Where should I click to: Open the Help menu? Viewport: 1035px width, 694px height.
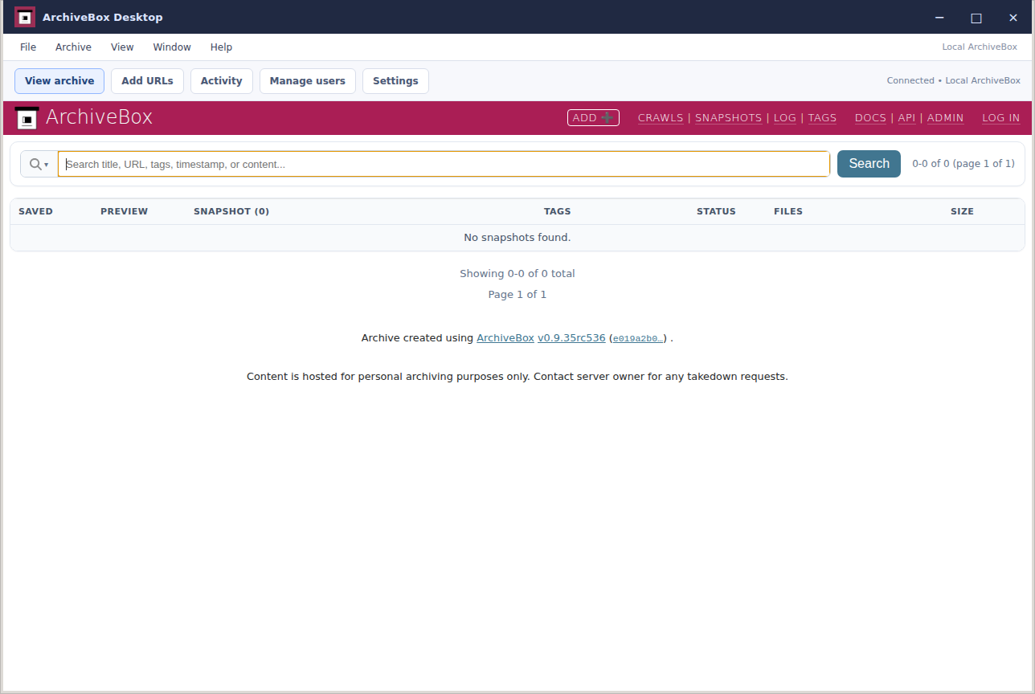click(221, 47)
